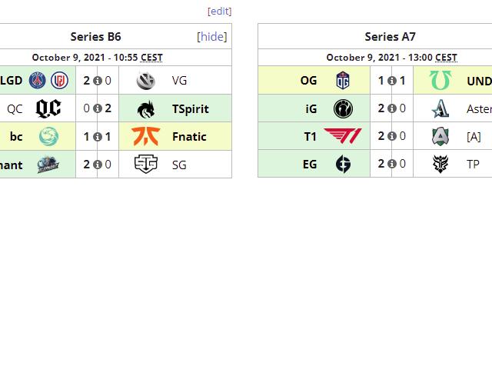Viewport: 492px width, 366px height.
Task: Click the Invictus Gaming logo
Action: pyautogui.click(x=343, y=108)
